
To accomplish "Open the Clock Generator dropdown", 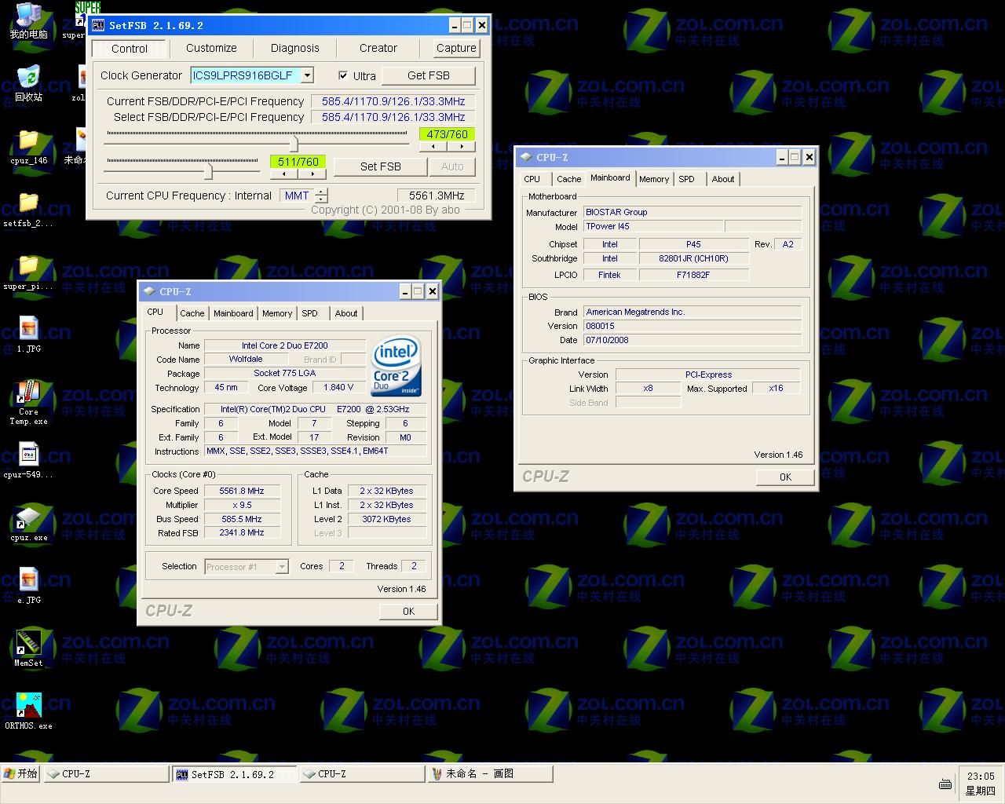I will [308, 75].
